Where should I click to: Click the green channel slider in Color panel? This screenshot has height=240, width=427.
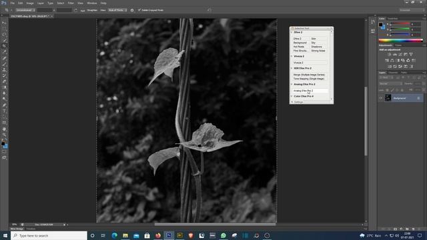[400, 29]
